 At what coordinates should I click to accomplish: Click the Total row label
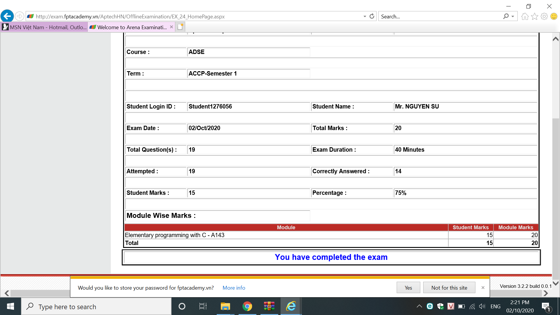pos(132,243)
